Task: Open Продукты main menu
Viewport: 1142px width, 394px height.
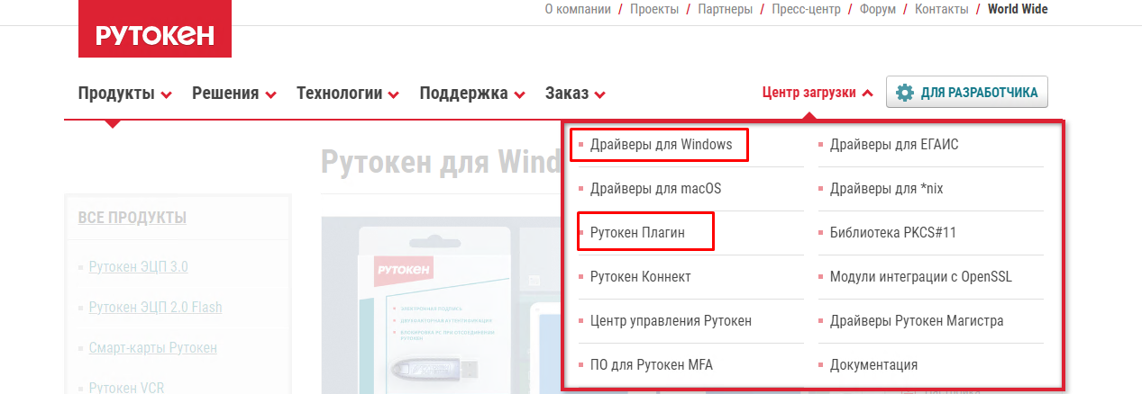Action: pyautogui.click(x=116, y=93)
